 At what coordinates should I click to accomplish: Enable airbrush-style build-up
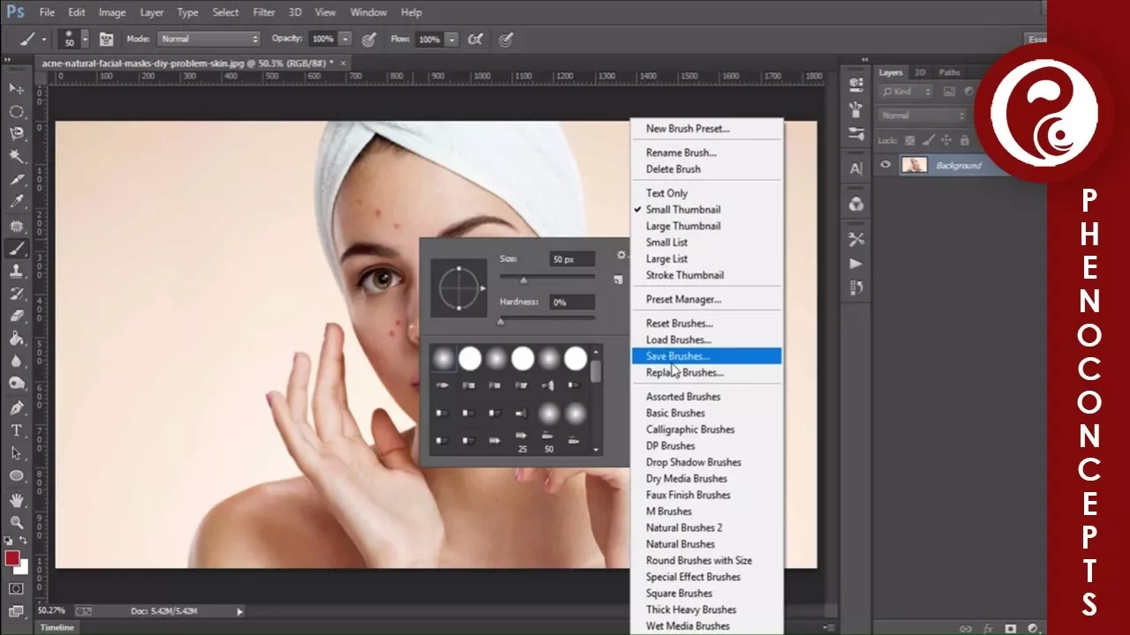click(475, 39)
